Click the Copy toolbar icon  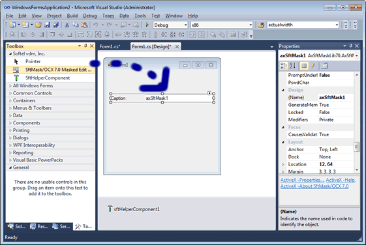pos(76,25)
